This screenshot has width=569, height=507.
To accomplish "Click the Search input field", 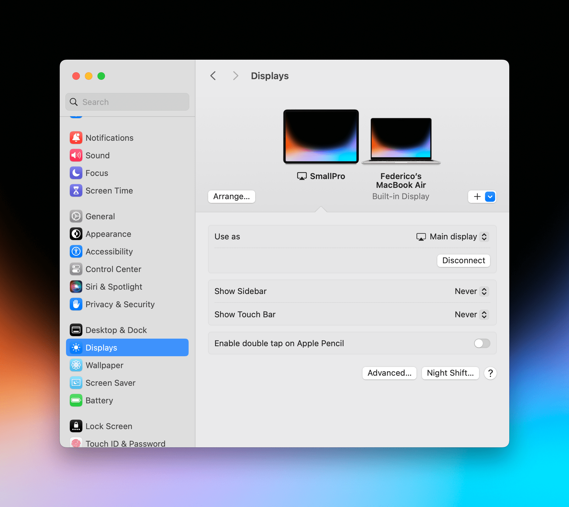I will point(127,102).
